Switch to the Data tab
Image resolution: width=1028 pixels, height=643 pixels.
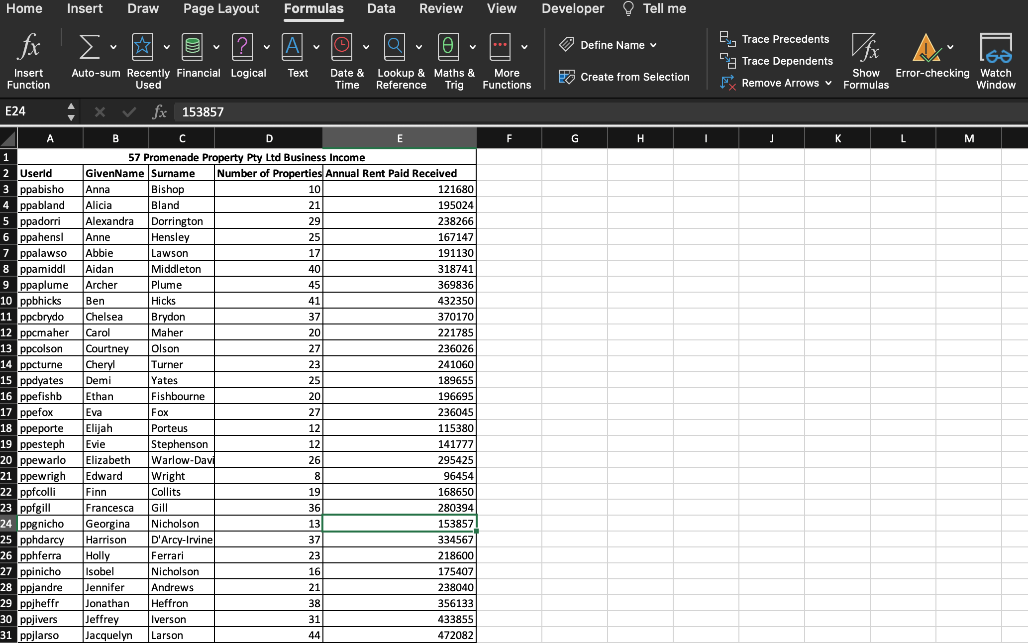coord(381,8)
